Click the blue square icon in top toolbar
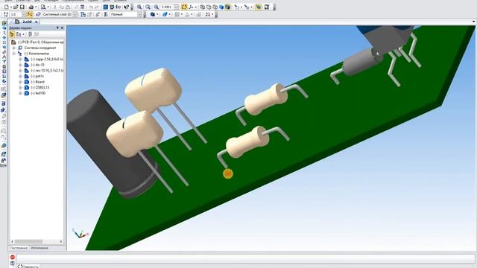 [106, 7]
